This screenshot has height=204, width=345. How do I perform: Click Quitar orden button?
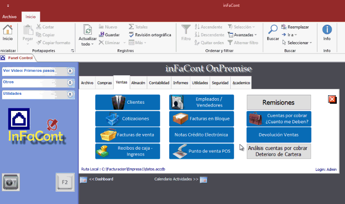click(209, 42)
